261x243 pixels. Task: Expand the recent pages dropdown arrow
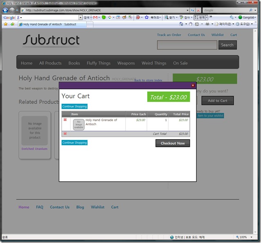(17, 10)
